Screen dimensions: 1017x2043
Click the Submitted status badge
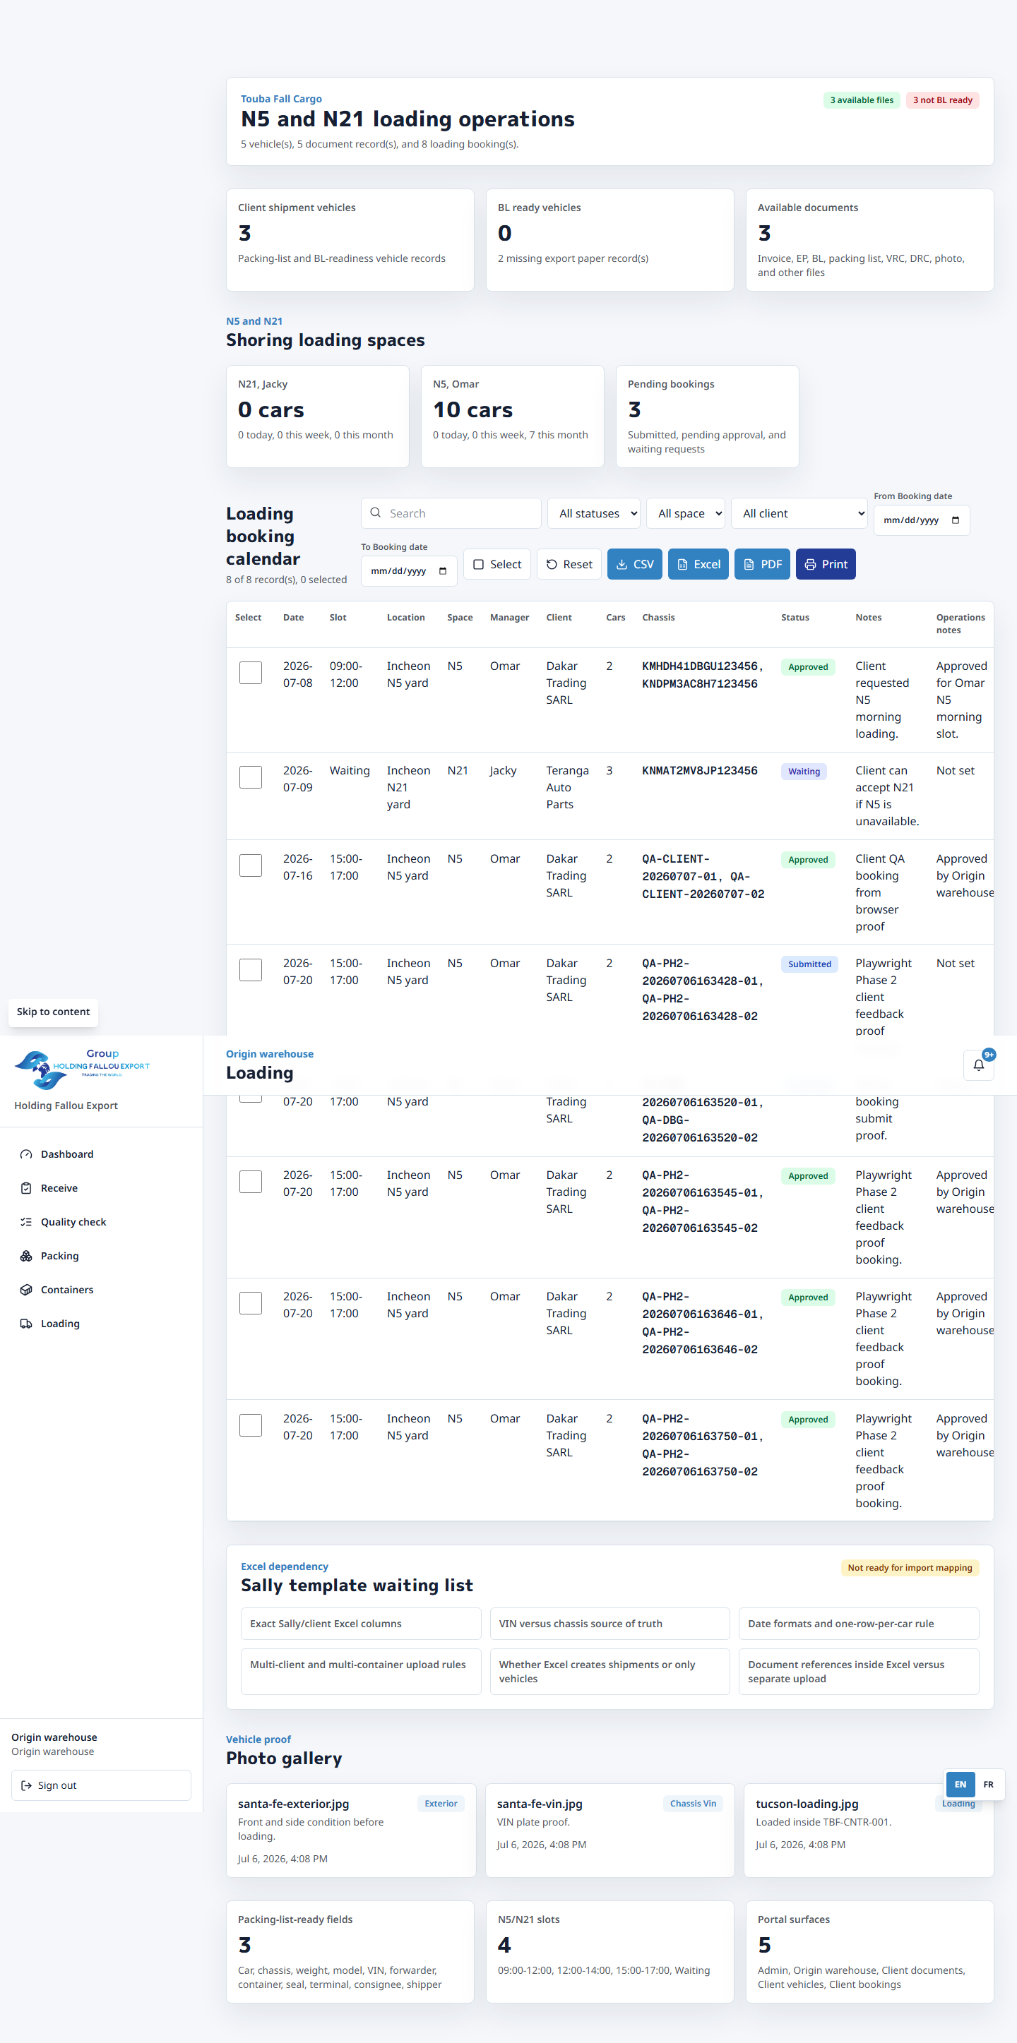[809, 964]
